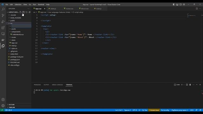
Task: Click 'No tsconfig' in status bar
Action: pos(165,110)
